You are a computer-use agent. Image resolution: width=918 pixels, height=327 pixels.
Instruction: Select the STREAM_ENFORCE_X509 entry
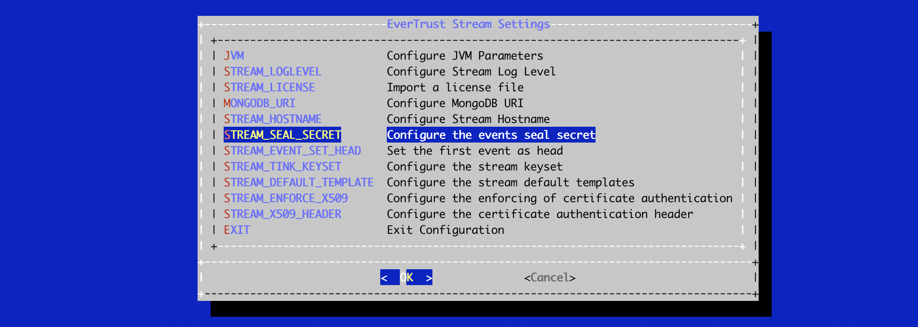click(x=286, y=198)
